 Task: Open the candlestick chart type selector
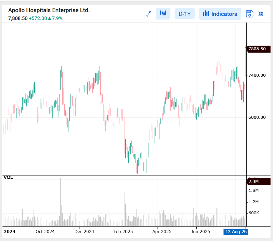[163, 13]
